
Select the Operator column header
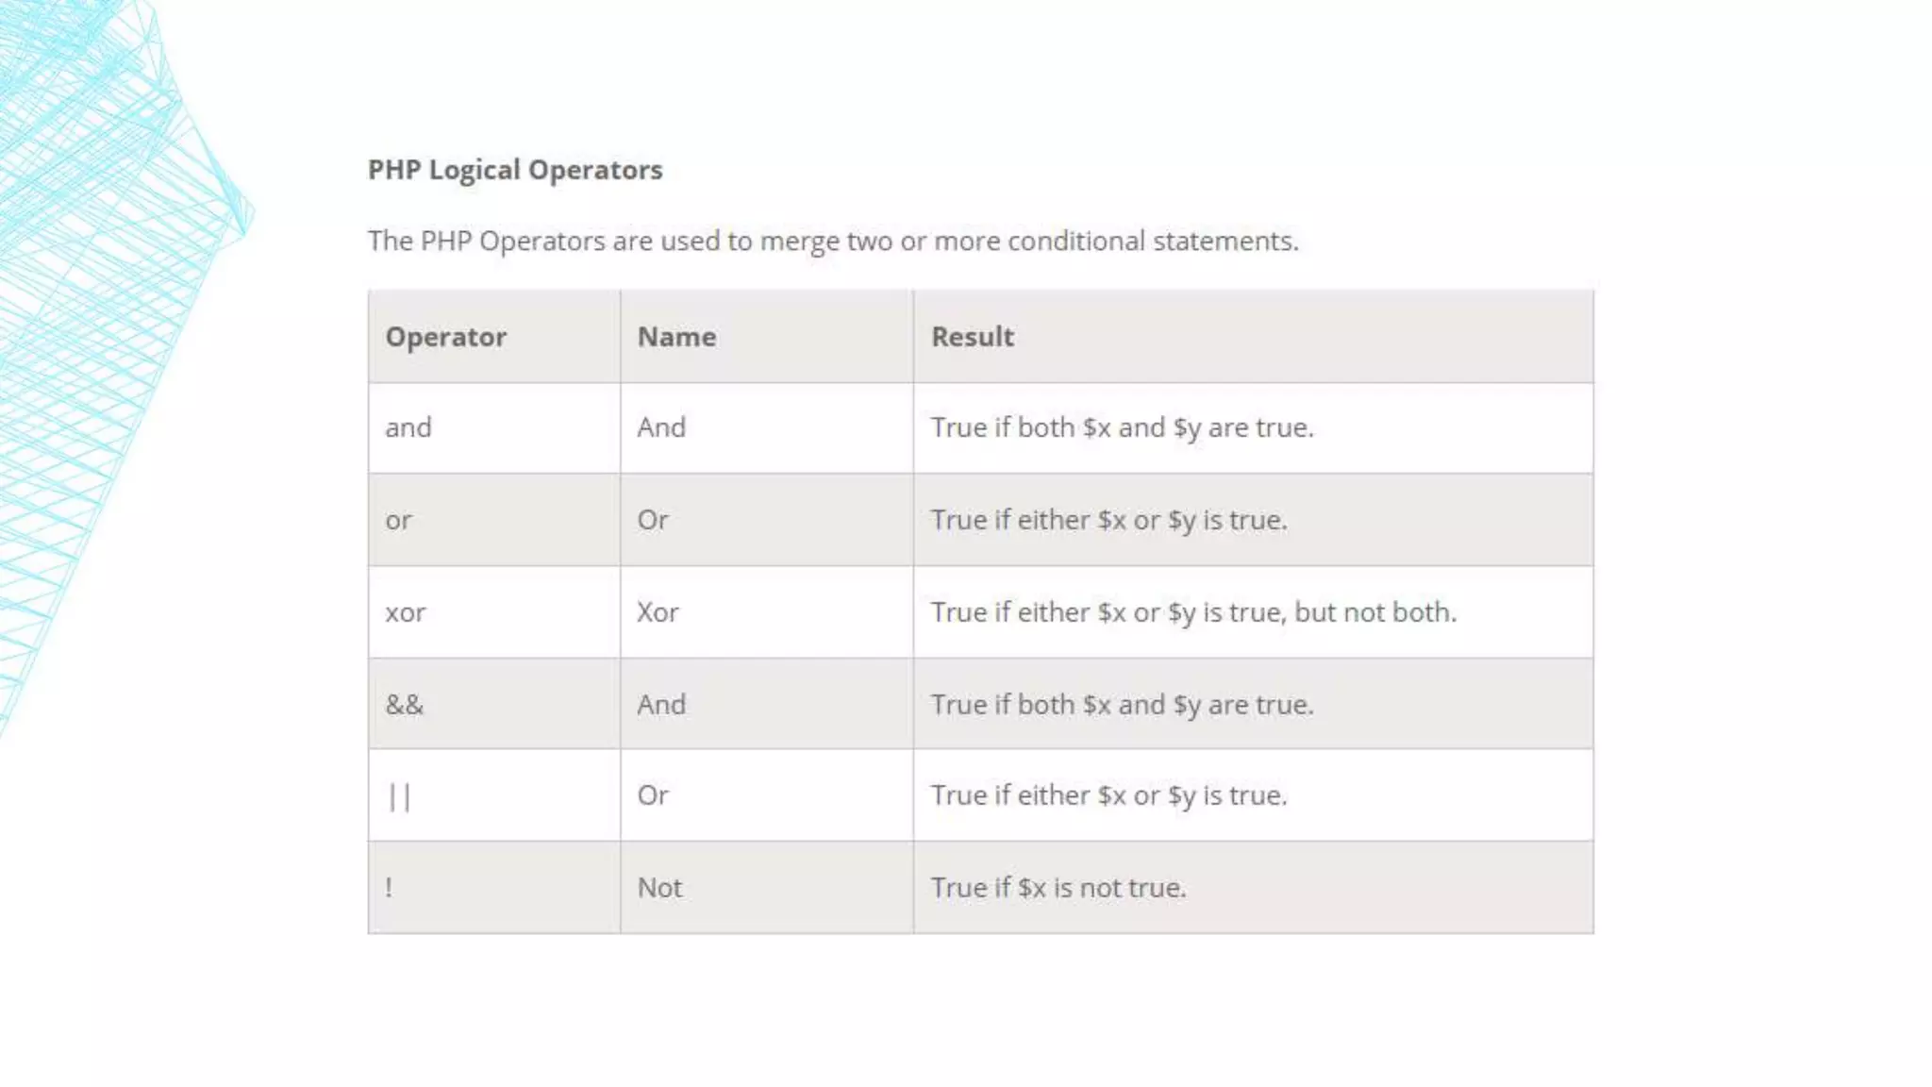(494, 337)
